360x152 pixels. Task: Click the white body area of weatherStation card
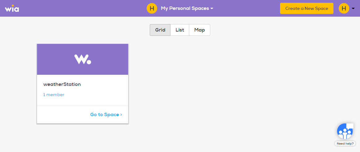[83, 90]
